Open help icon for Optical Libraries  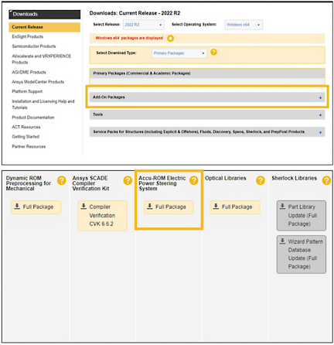261,180
